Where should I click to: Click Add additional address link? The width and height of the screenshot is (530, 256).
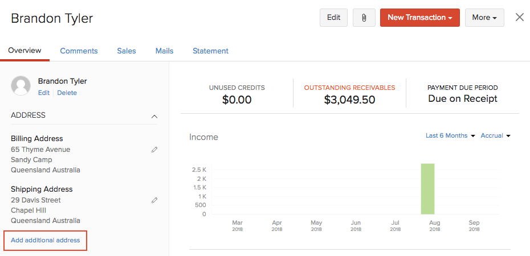pyautogui.click(x=46, y=240)
